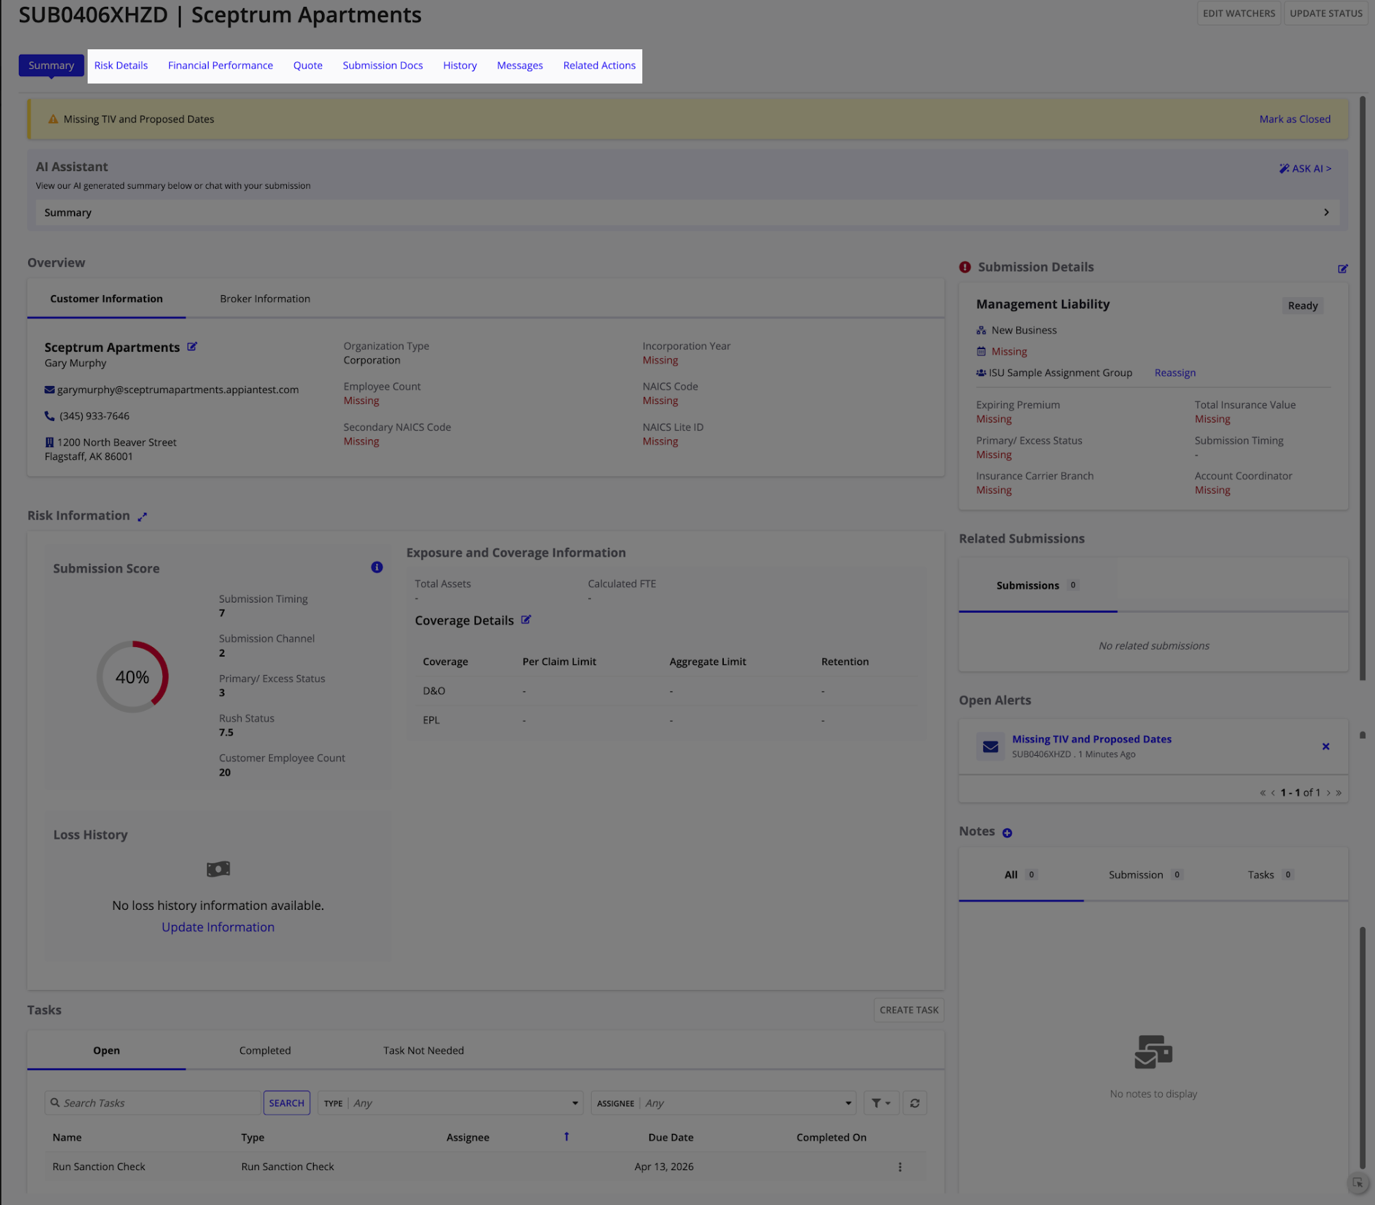Screen dimensions: 1375x1205
Task: Sort tasks by the Assignee arrow
Action: tap(566, 1137)
